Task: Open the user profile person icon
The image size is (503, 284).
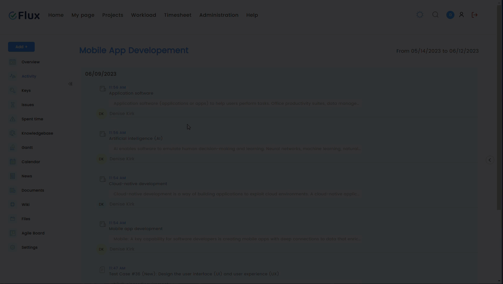Action: 461,15
